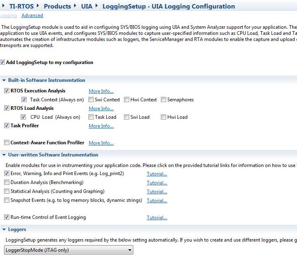Check Snapshot Events checkbox
Image resolution: width=297 pixels, height=259 pixels.
[6, 200]
